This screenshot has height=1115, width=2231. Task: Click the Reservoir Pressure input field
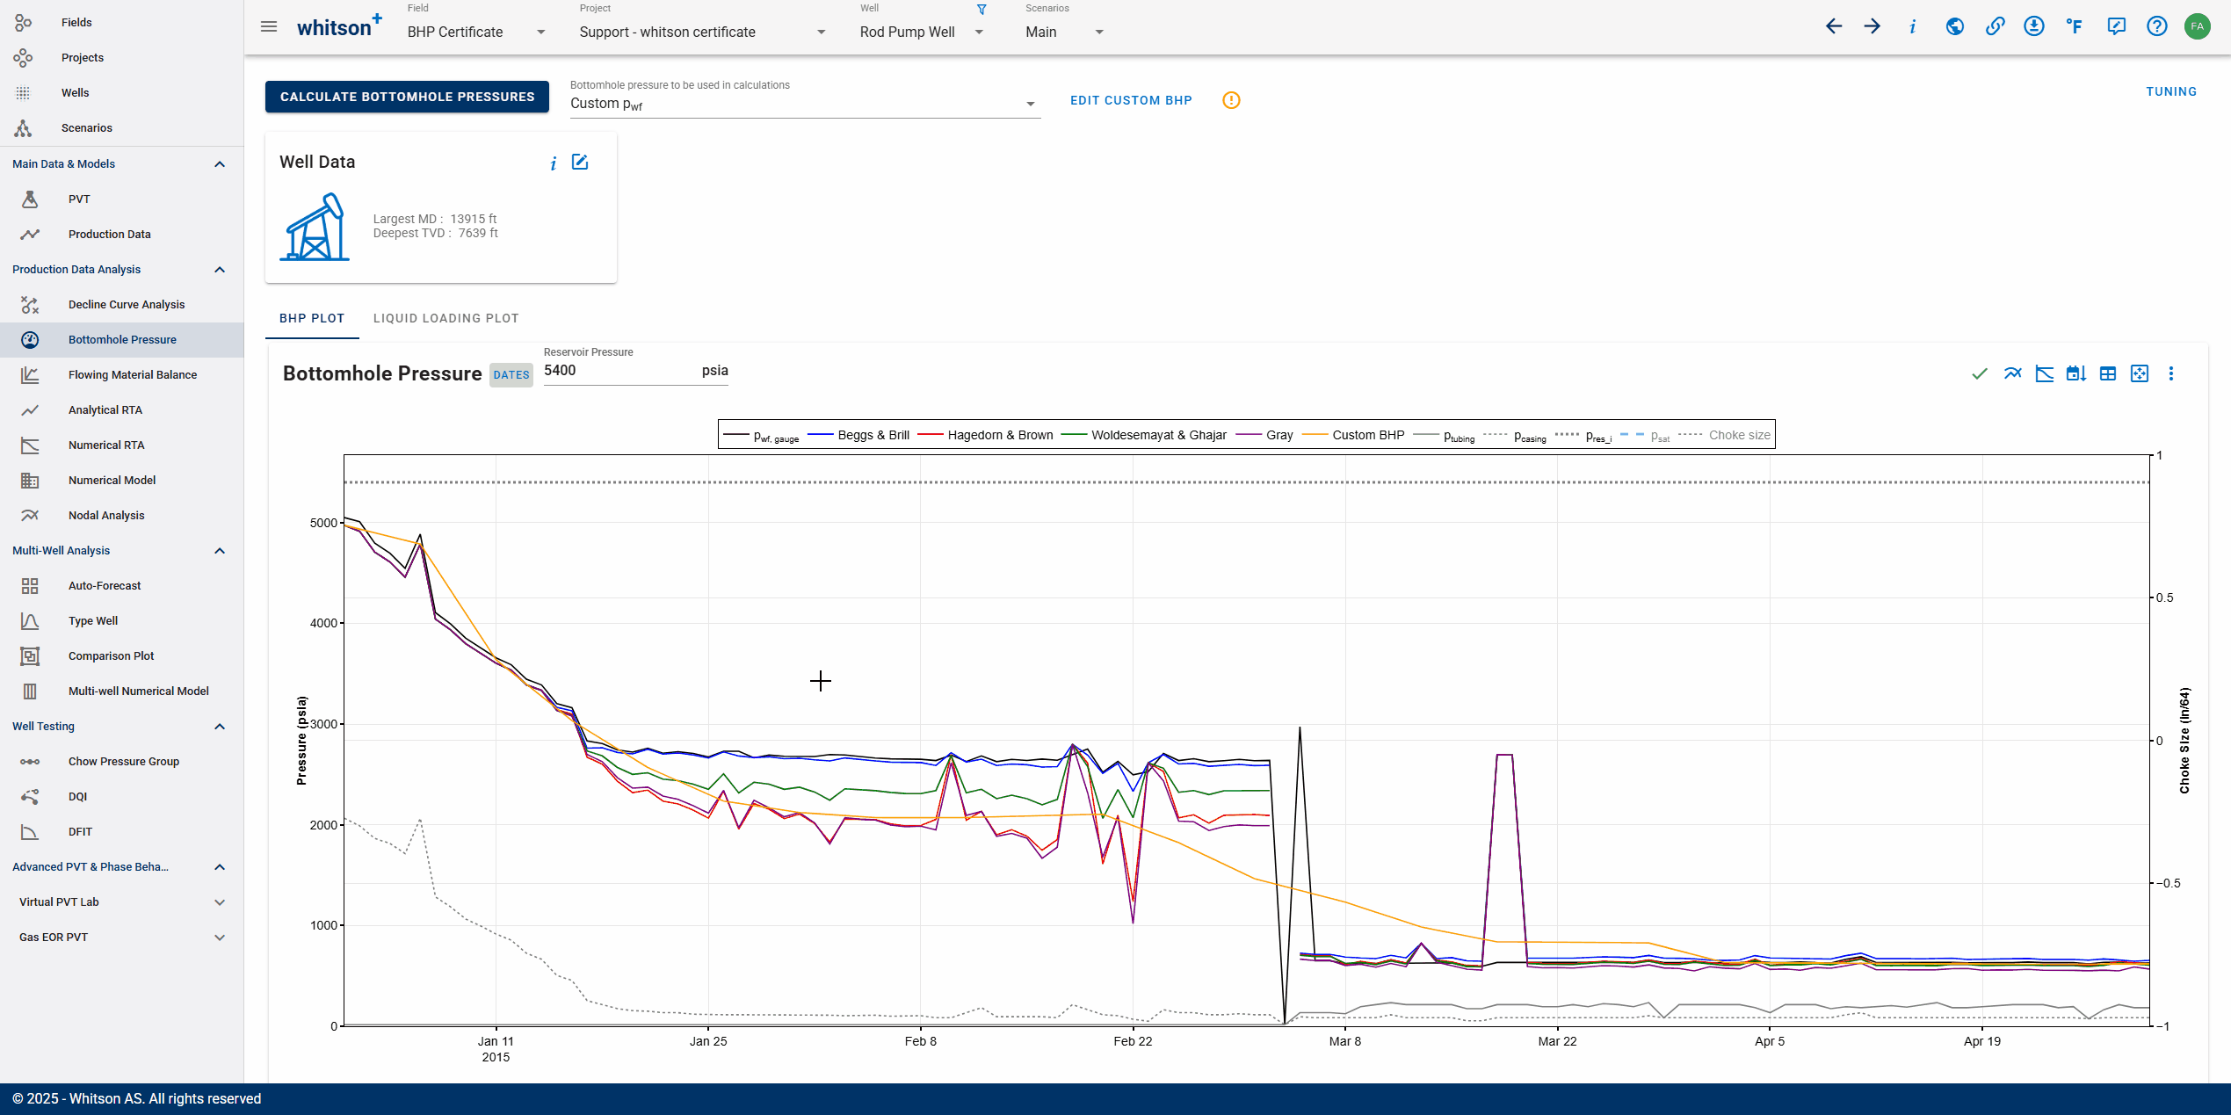pyautogui.click(x=615, y=371)
